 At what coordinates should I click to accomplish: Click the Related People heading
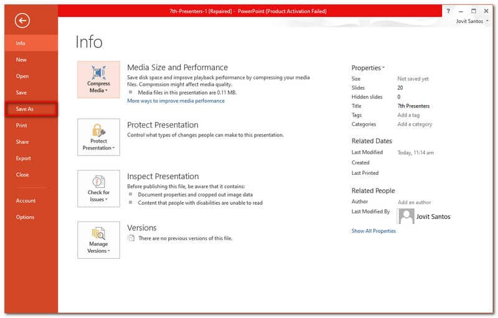pyautogui.click(x=373, y=190)
